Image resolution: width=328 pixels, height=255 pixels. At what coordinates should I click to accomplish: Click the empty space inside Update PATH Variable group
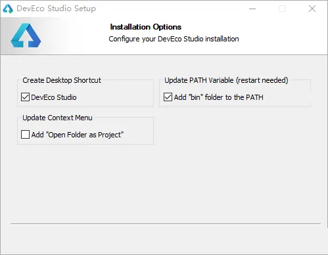[287, 97]
